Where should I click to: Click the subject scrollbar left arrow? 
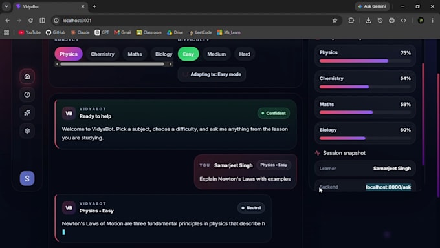57,64
